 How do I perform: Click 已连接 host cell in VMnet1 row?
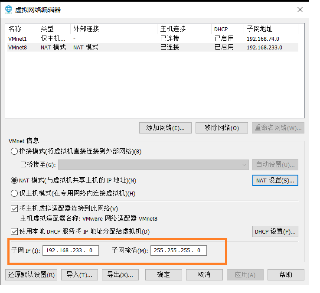(x=170, y=39)
